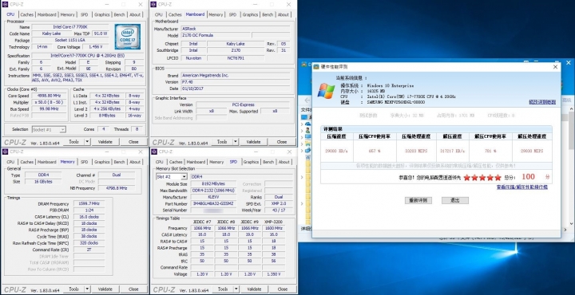This screenshot has width=575, height=295.
Task: Click Level 3 cache value 8 MBytes
Action: (108, 116)
